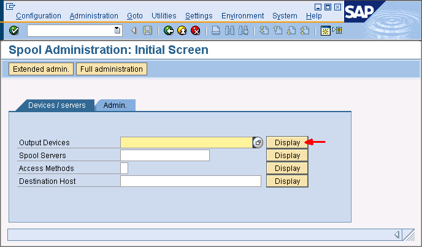
Task: Click the Create new session icon
Action: 326,31
